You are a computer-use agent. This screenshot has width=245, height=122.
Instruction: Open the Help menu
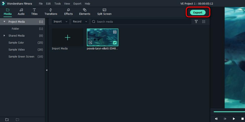(87, 4)
